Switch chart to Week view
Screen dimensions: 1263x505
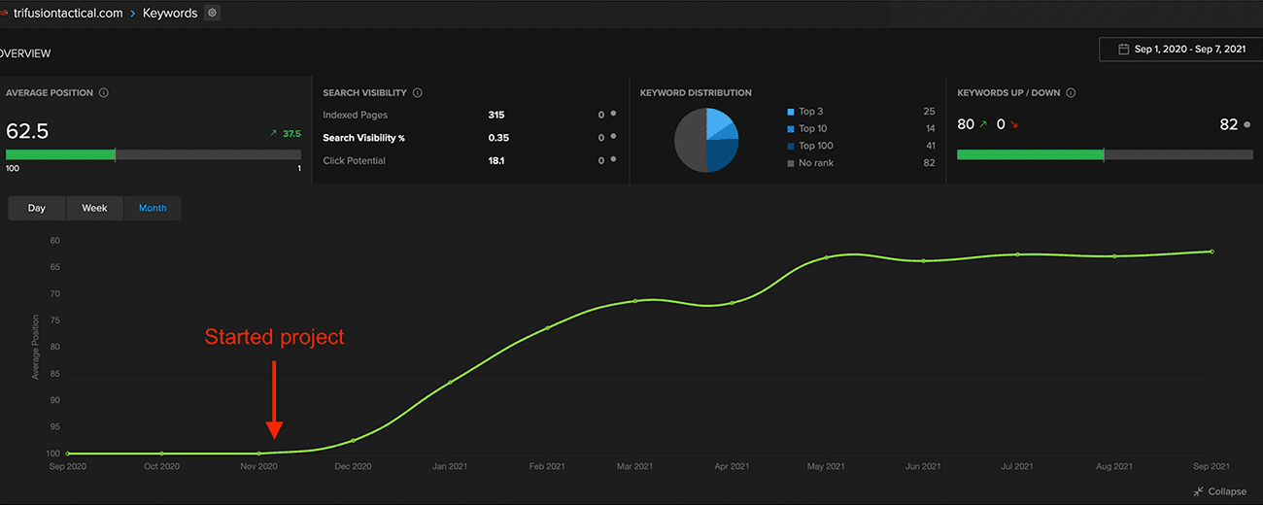[x=94, y=209]
